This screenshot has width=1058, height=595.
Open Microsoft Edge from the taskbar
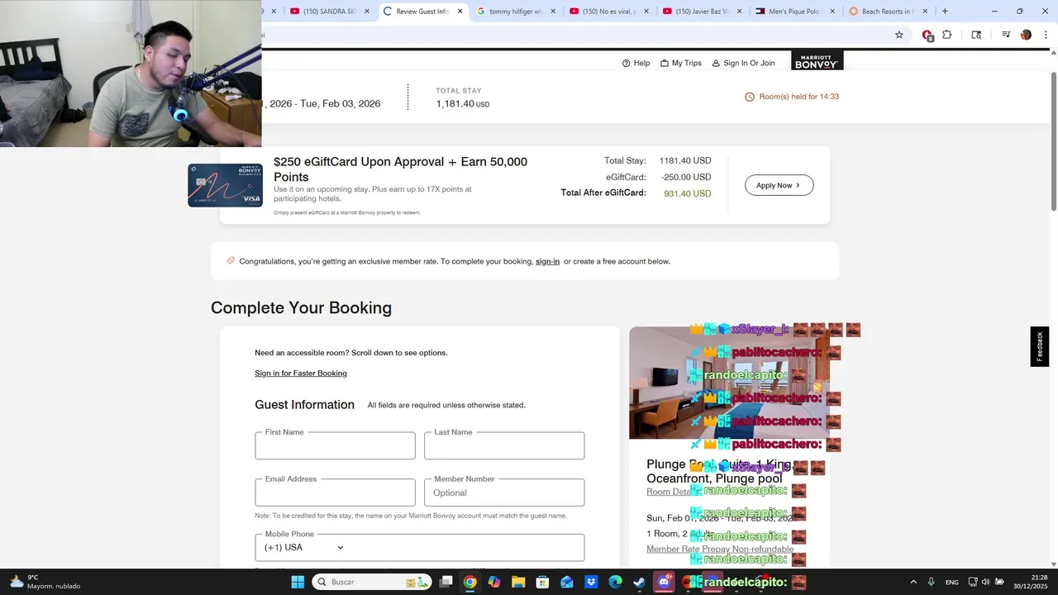point(615,582)
